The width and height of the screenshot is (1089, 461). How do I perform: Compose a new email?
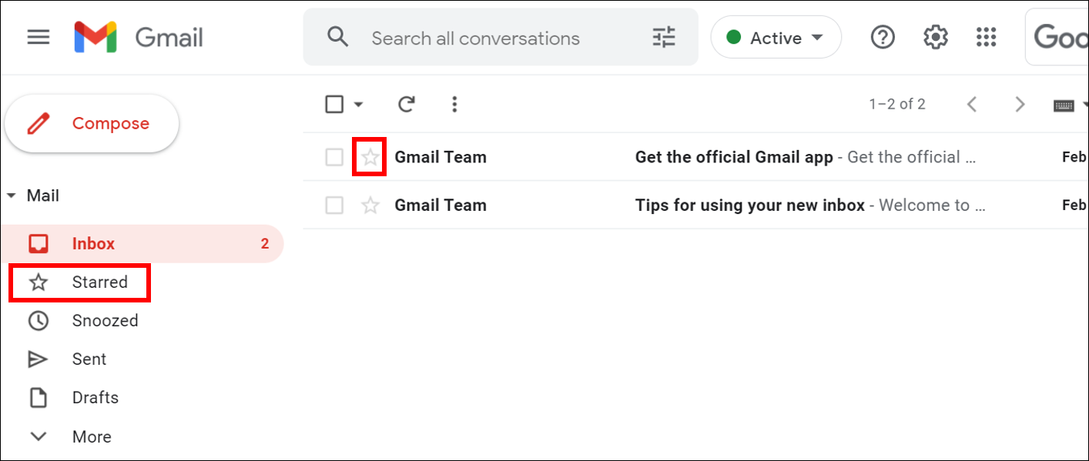coord(92,124)
